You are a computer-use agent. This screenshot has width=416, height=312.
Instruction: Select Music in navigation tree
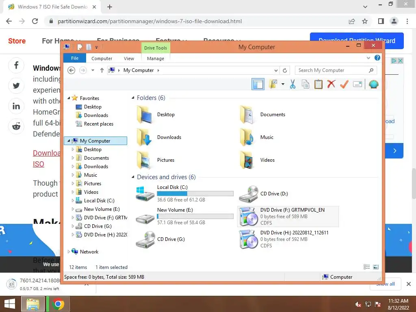91,175
